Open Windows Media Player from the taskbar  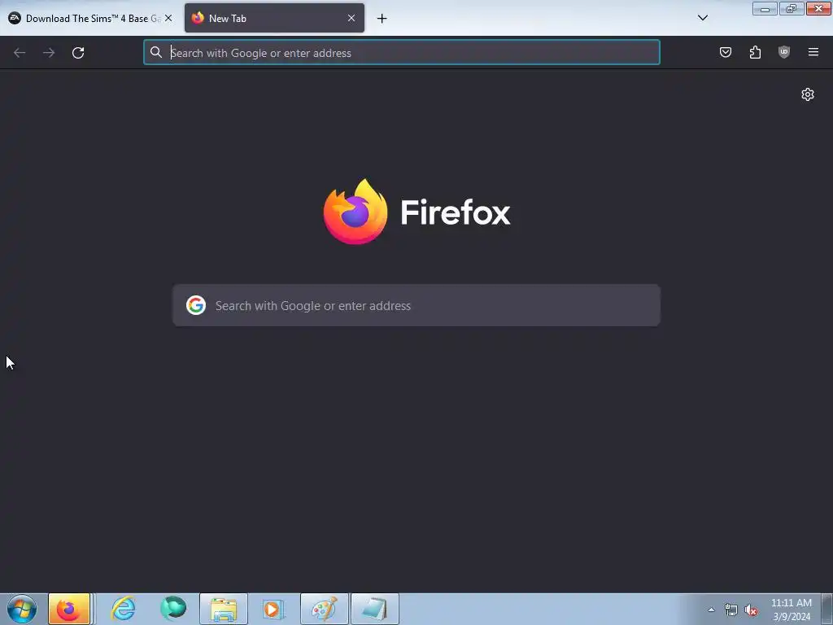pos(273,609)
